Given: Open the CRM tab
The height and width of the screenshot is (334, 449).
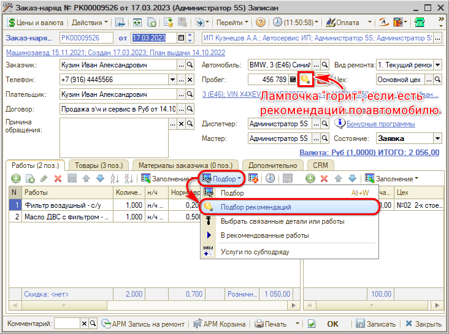Looking at the screenshot, I should pos(320,165).
